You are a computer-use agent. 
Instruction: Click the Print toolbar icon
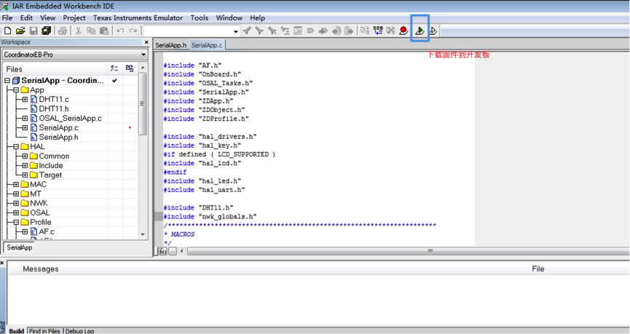tap(63, 31)
